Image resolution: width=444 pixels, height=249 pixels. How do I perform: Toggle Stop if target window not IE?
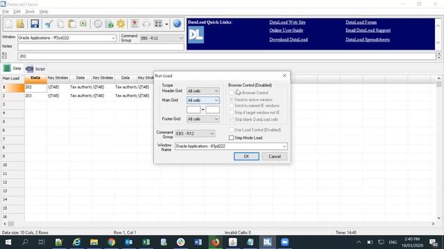click(231, 112)
